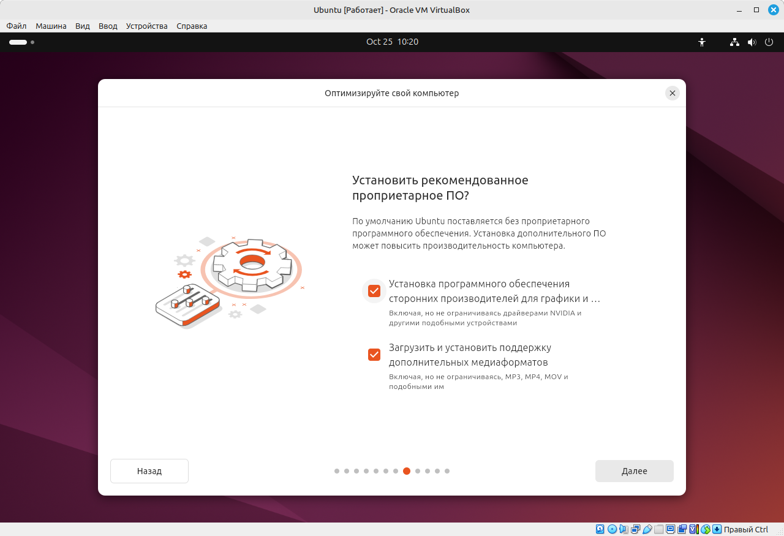Click the wired network icon in Ubuntu top bar
The width and height of the screenshot is (784, 536).
coord(734,42)
